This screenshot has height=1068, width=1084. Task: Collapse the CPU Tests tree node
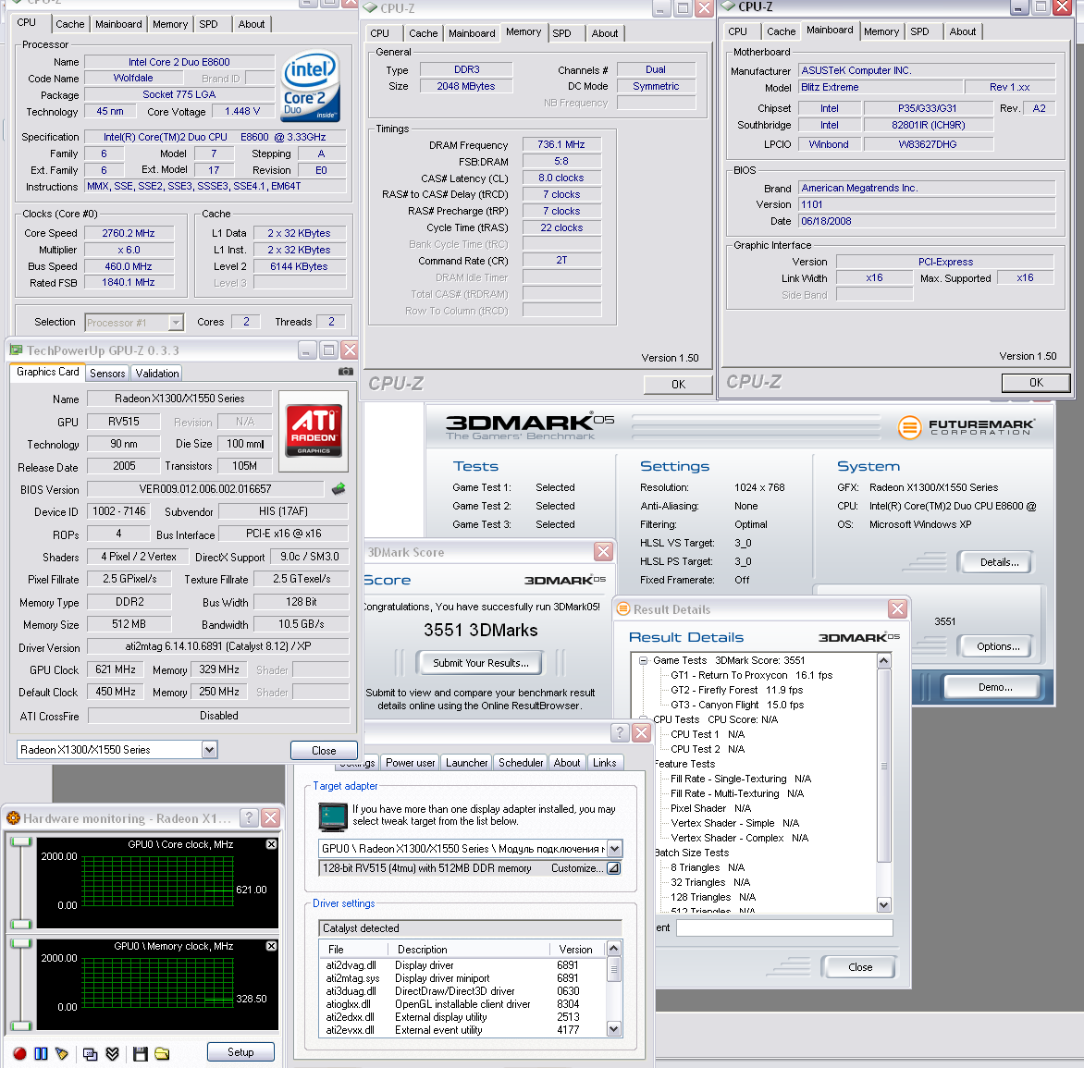(x=643, y=718)
